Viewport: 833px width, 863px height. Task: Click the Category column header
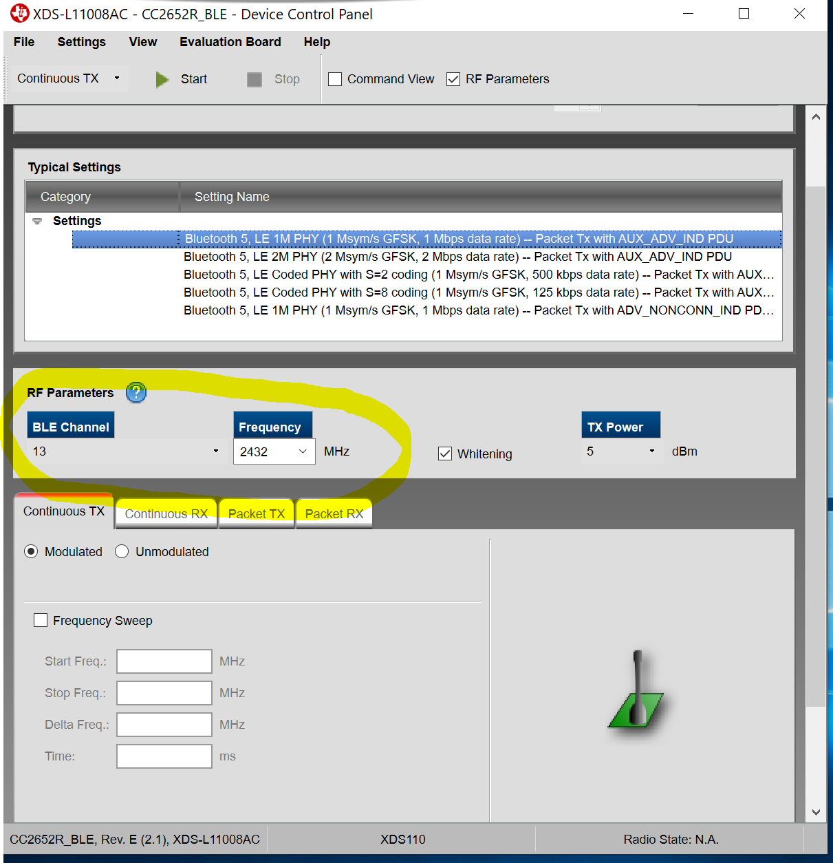[x=102, y=197]
